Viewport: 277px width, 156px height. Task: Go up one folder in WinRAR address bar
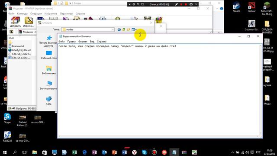coord(11,32)
